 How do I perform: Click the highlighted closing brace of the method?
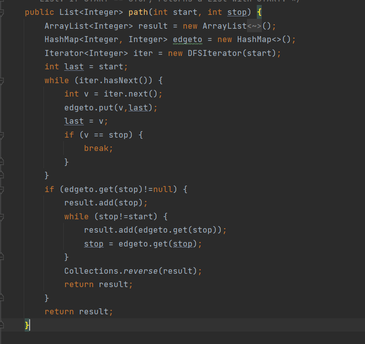[x=27, y=325]
